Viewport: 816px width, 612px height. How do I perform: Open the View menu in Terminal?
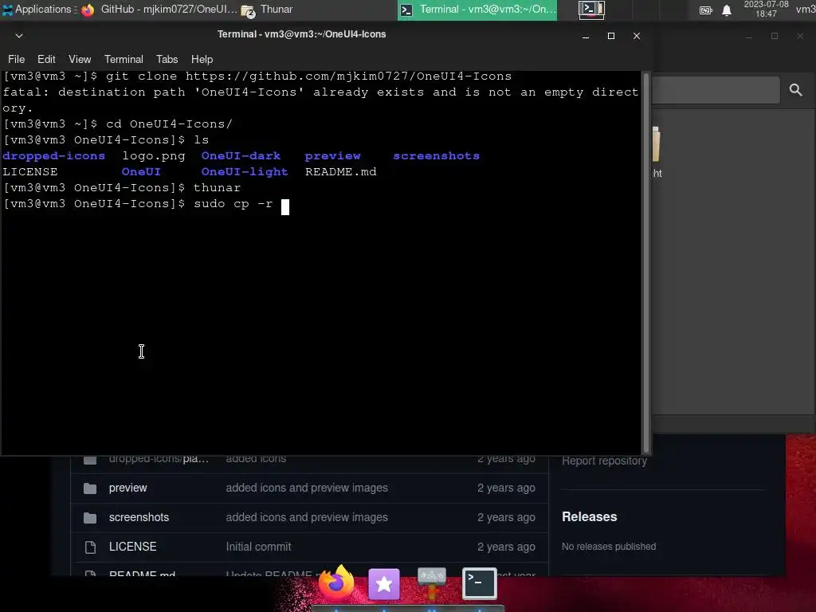click(x=80, y=59)
